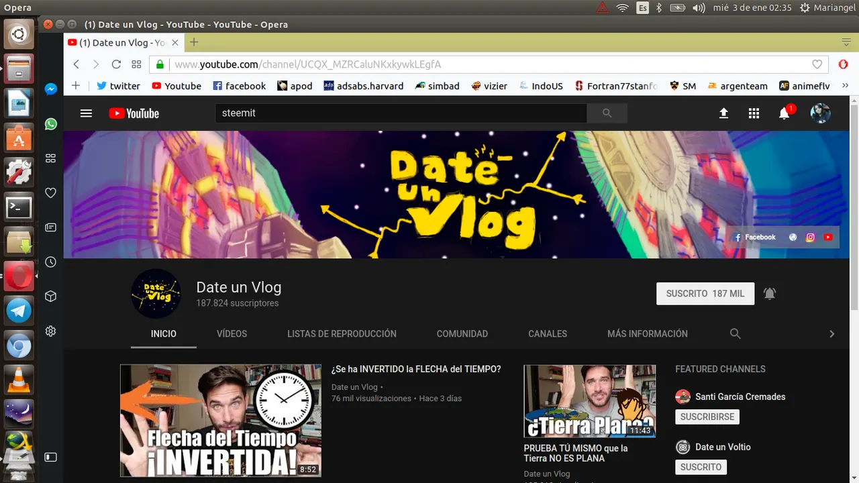Click the SUSCRITO 187 MIL button
The width and height of the screenshot is (859, 483).
705,294
